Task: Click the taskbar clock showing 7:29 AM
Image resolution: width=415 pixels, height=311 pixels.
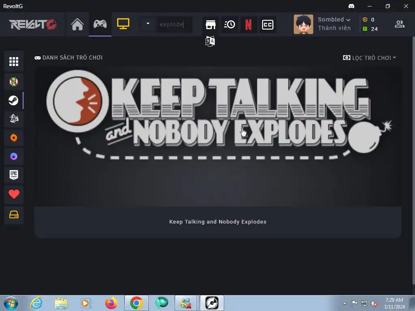Action: [x=394, y=303]
